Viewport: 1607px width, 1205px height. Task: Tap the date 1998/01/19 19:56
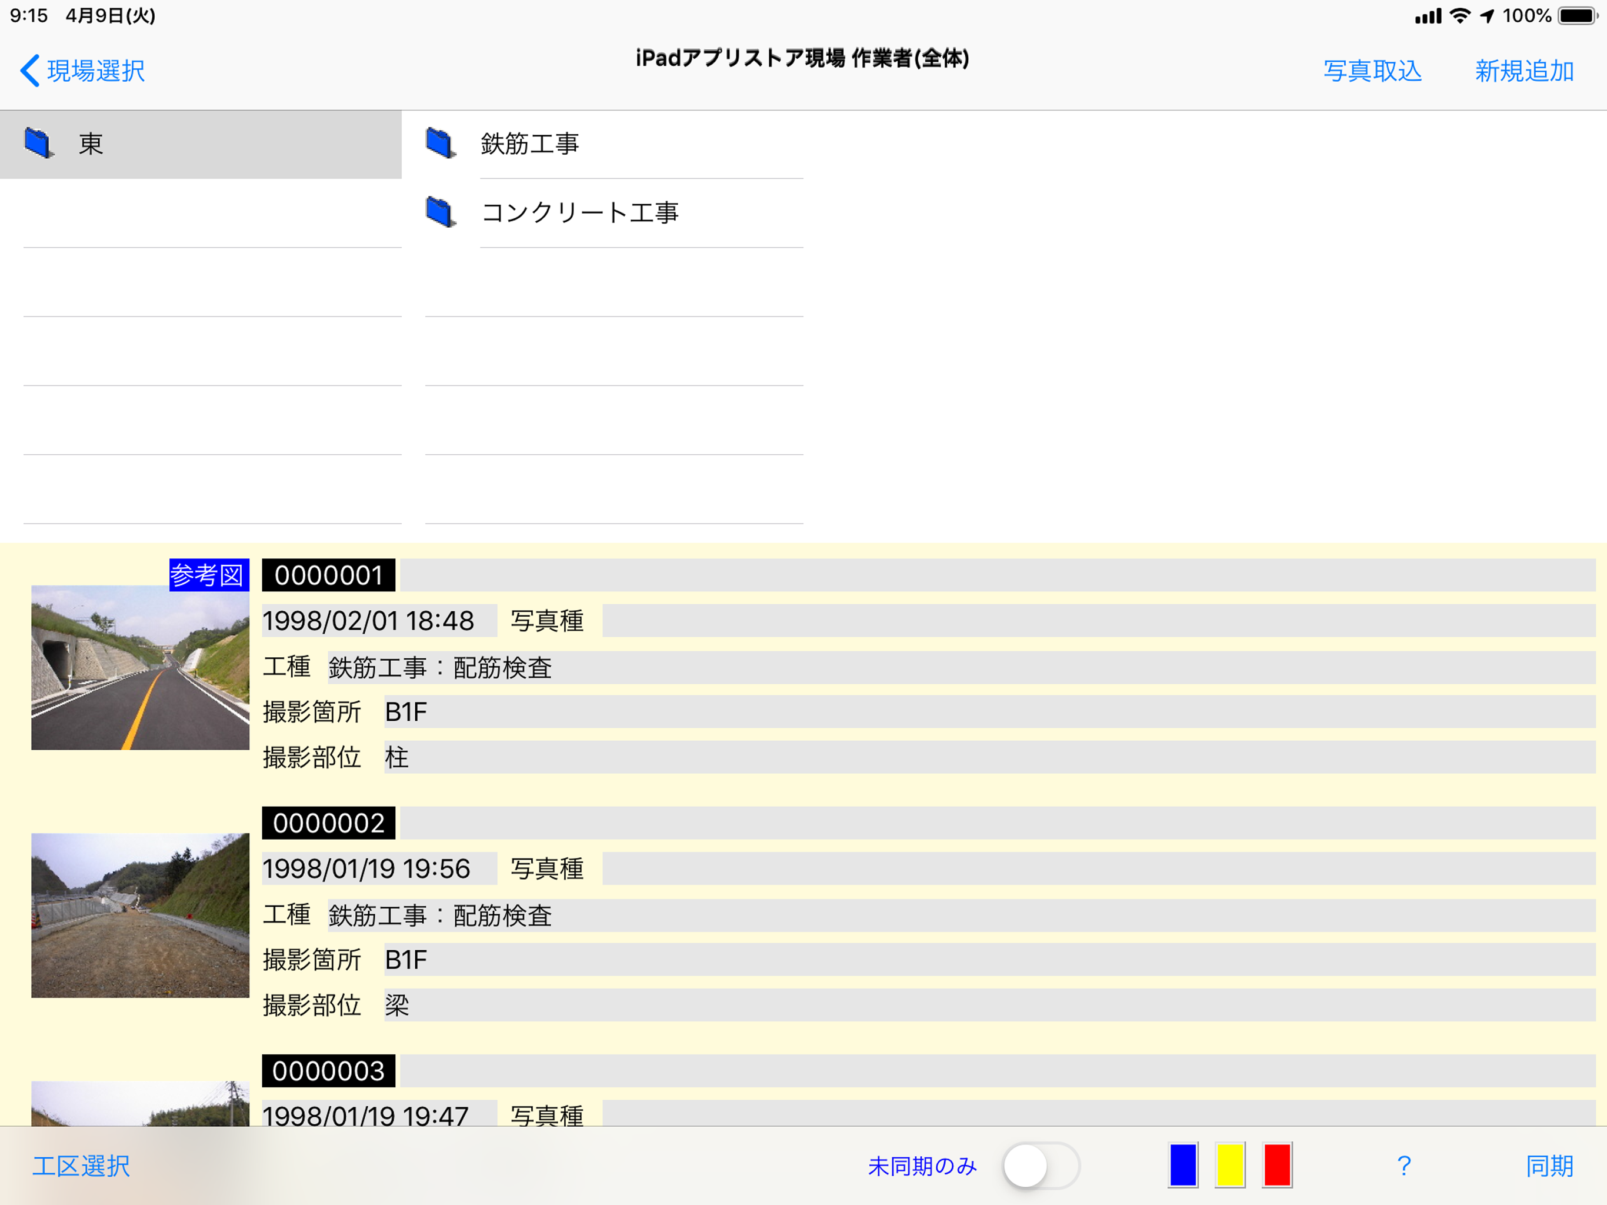[378, 868]
